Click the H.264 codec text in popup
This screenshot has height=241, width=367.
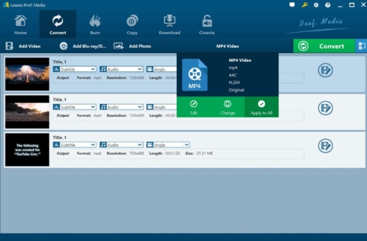(234, 83)
